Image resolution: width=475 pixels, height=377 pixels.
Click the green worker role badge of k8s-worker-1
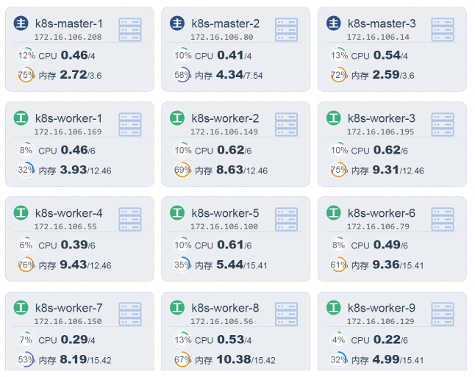coord(21,118)
